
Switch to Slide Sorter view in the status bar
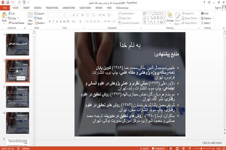[177, 148]
